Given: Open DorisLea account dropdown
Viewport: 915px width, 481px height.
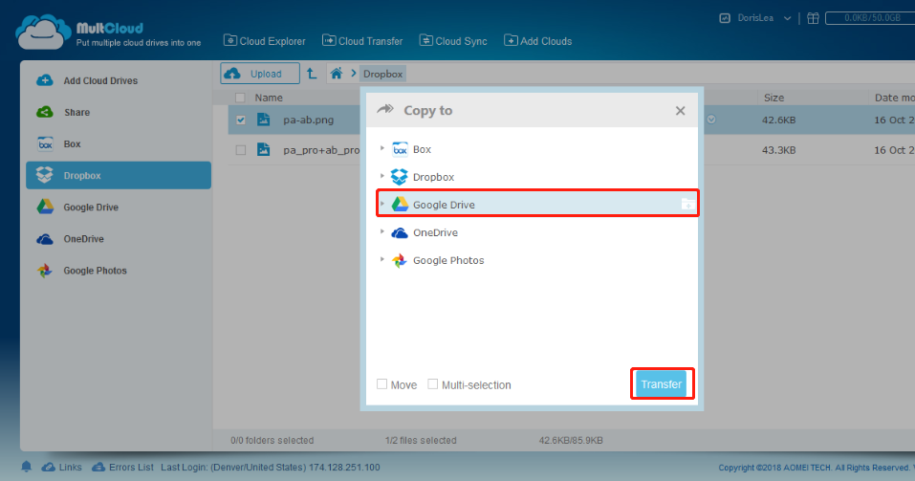Looking at the screenshot, I should [764, 18].
